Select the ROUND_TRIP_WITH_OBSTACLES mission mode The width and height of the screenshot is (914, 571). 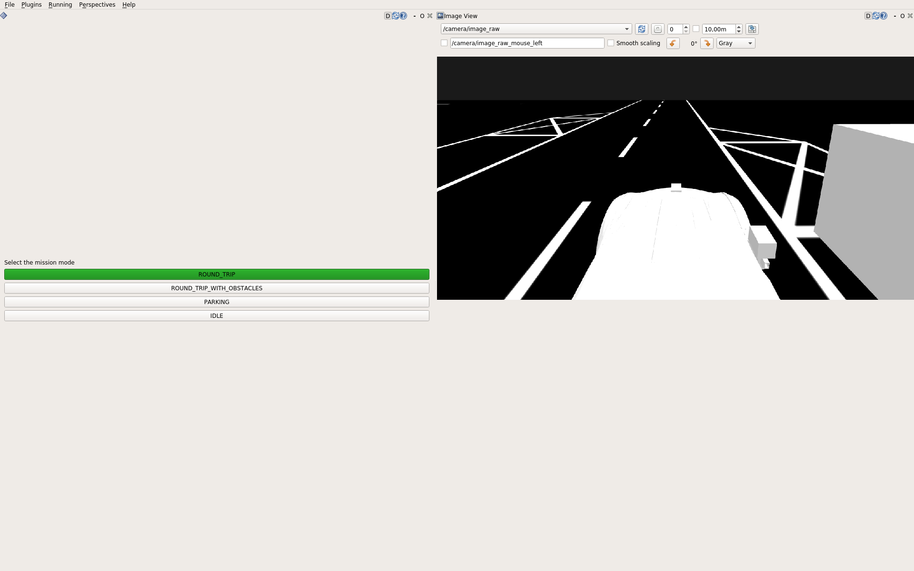pyautogui.click(x=217, y=288)
